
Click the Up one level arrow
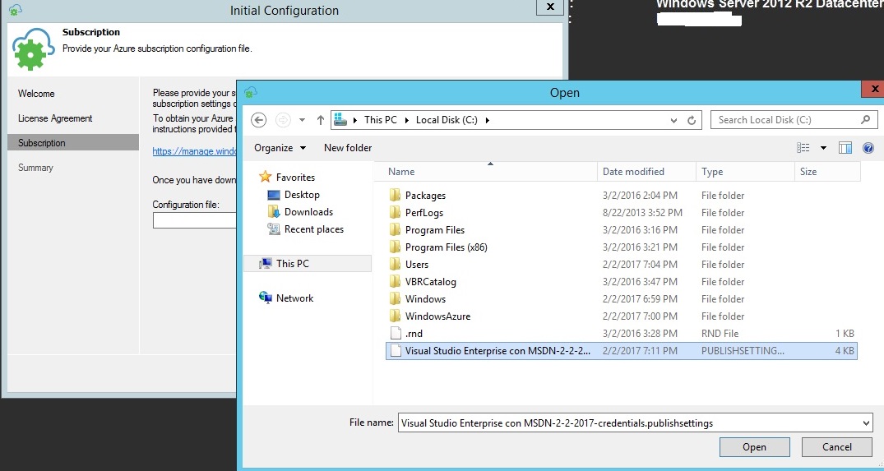coord(321,120)
